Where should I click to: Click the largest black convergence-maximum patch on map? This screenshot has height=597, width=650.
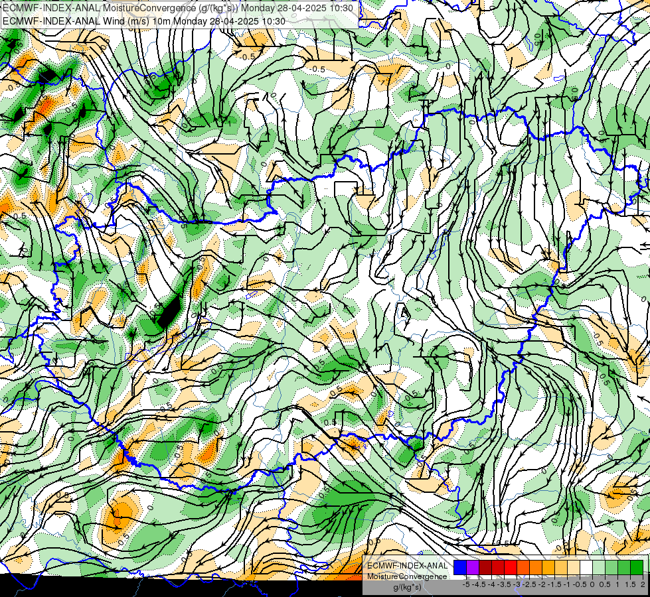coord(170,310)
